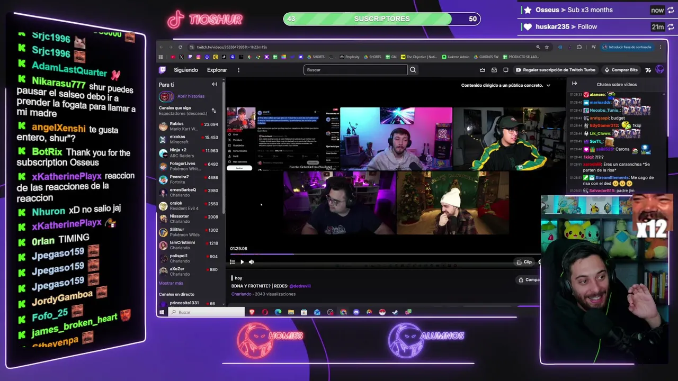
Task: Open the Siguiendo tab
Action: click(x=186, y=70)
